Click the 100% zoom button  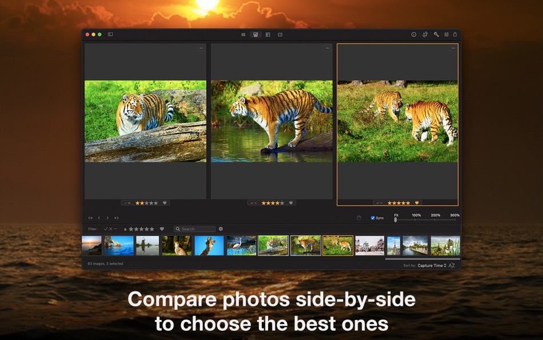(416, 215)
